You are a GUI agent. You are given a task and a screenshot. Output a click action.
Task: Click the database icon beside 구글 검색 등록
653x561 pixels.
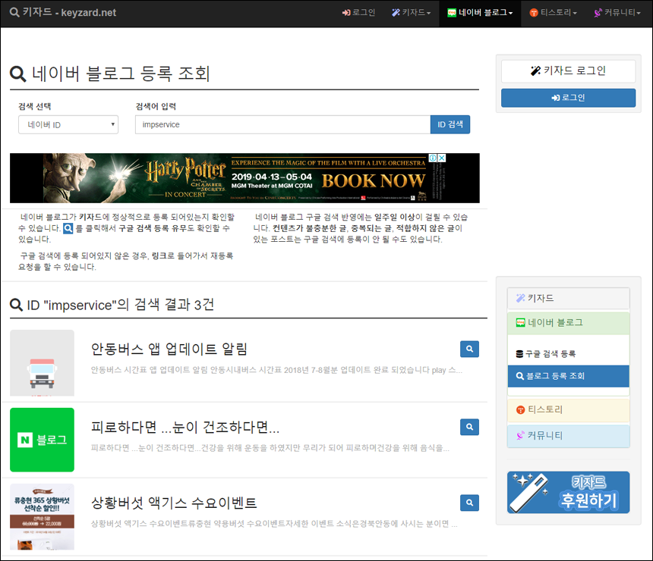point(519,354)
